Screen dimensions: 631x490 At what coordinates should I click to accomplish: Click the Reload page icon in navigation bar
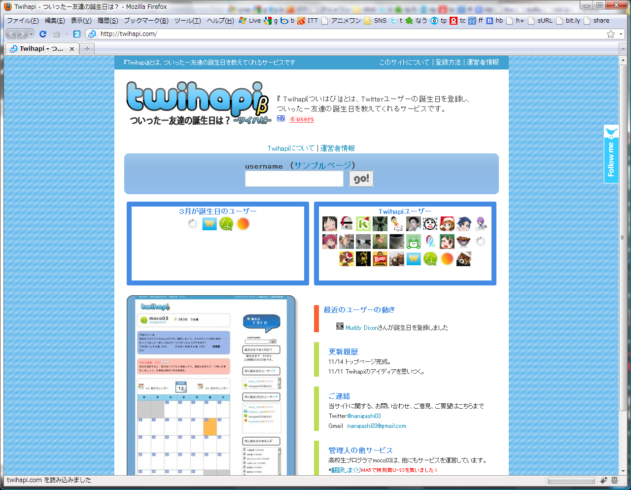43,34
